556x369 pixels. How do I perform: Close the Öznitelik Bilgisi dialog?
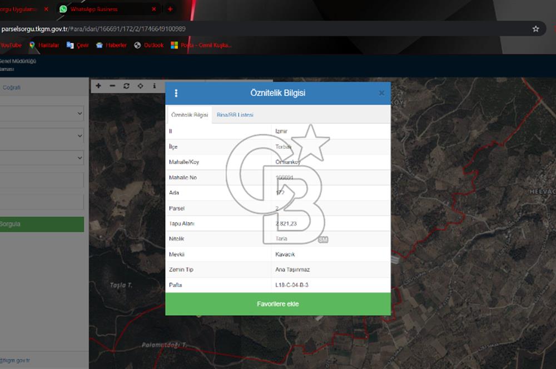[381, 93]
